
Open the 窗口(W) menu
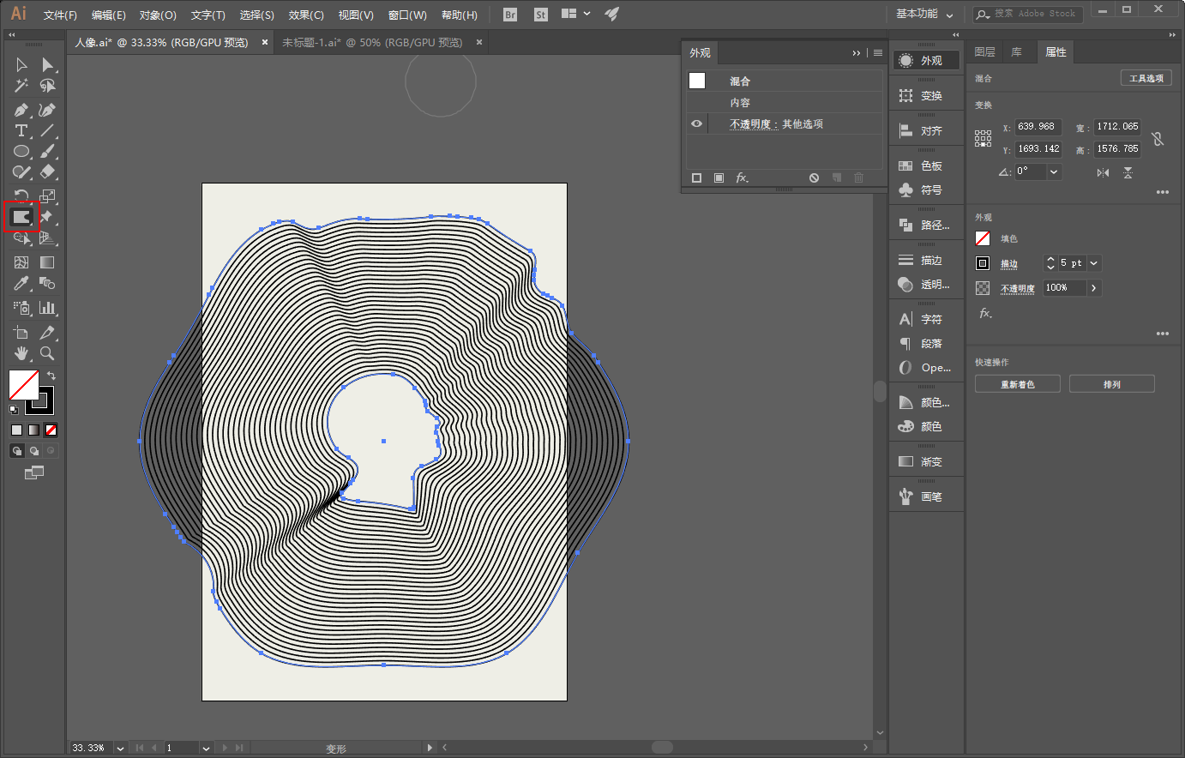[x=407, y=15]
